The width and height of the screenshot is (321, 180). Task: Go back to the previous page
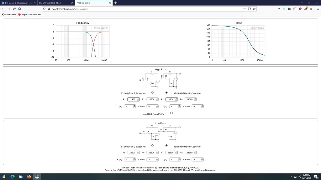click(3, 9)
